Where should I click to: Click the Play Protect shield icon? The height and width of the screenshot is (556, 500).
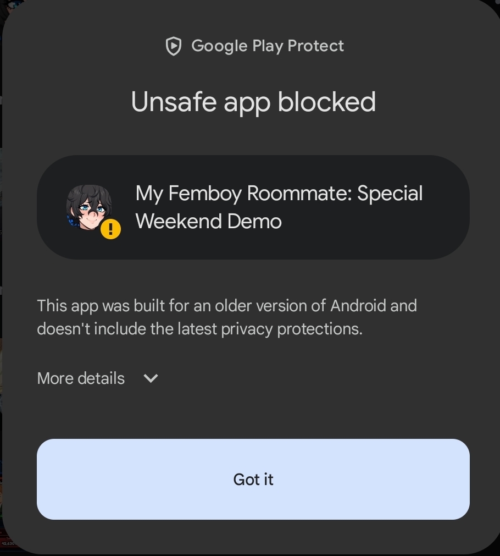(x=174, y=46)
